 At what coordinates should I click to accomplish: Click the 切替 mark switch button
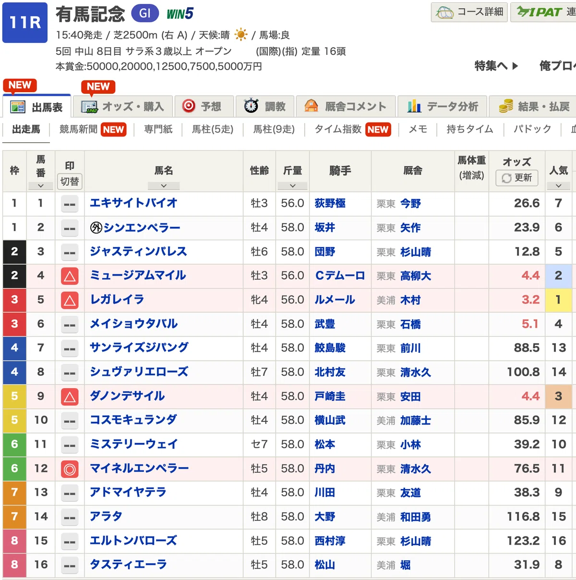[70, 181]
